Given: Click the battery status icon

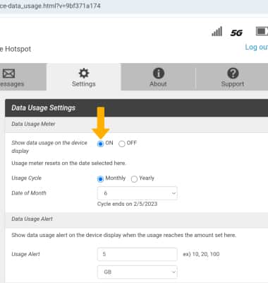Looking at the screenshot, I should tap(262, 31).
